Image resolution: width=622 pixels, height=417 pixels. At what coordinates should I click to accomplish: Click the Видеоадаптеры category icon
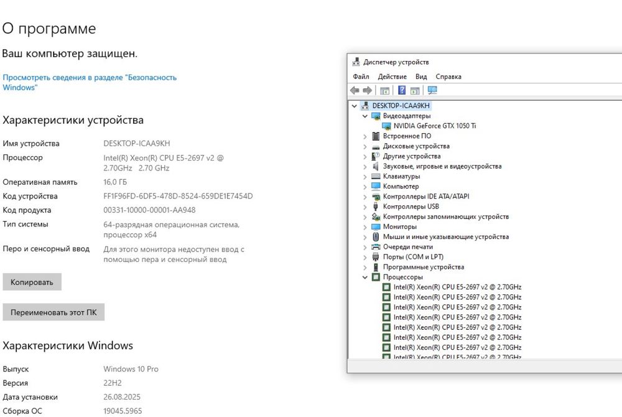pos(376,116)
